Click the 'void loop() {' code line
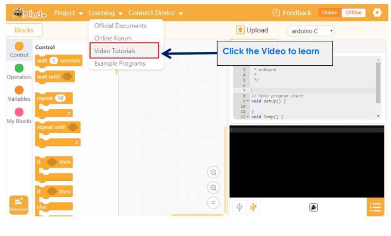Screen dimensions: 391x236 (x=267, y=117)
